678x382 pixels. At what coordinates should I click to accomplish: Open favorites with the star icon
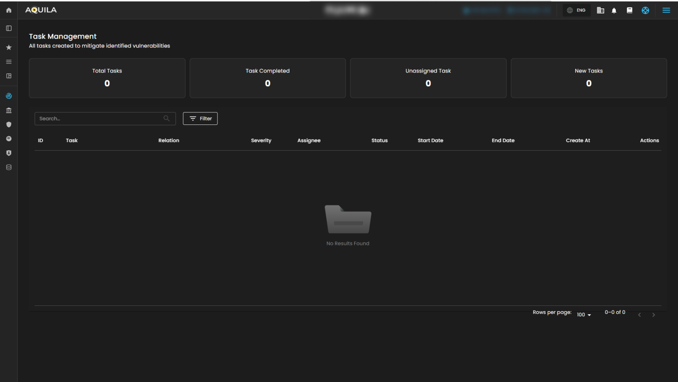click(9, 48)
